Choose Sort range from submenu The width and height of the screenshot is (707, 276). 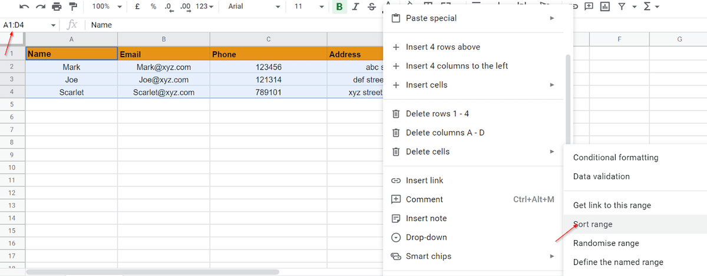pos(593,224)
